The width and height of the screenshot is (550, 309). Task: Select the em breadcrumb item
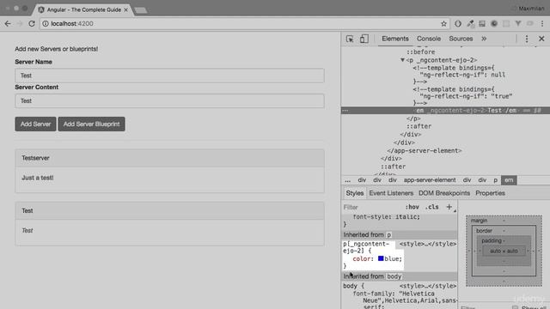pyautogui.click(x=509, y=180)
